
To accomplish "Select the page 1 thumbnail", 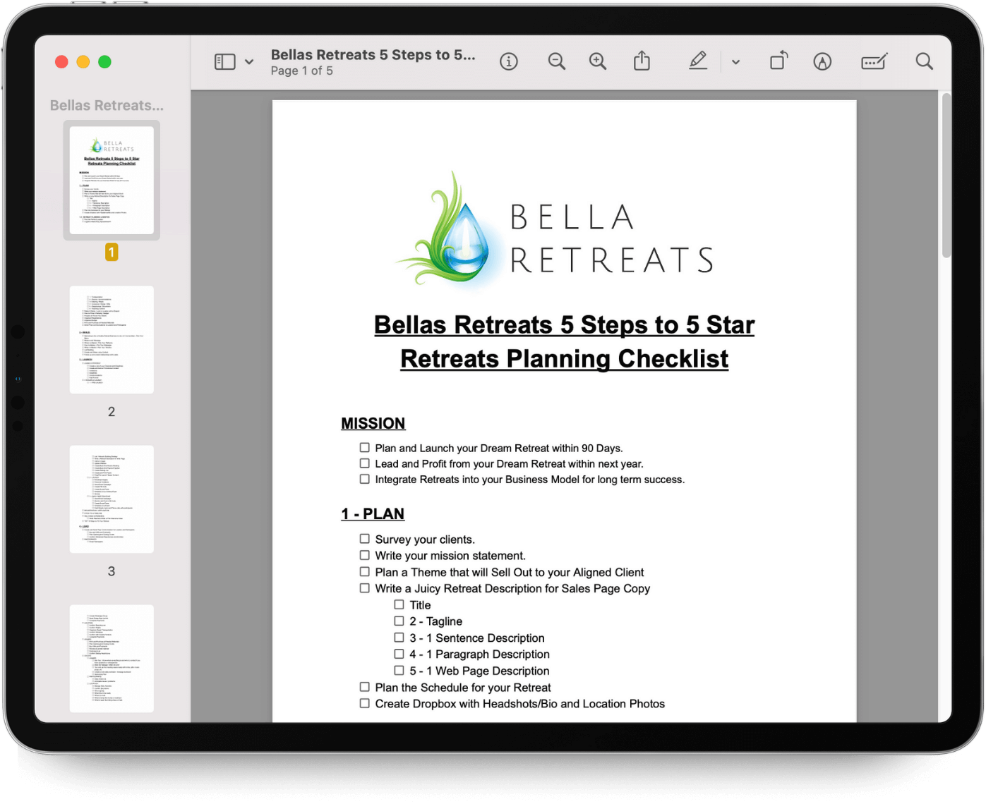I will [112, 180].
